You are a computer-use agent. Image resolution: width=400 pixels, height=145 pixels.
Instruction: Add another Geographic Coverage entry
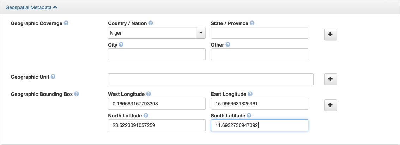click(331, 34)
